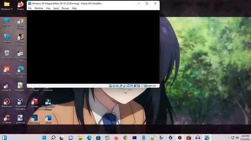Click the Publisher desktop shortcut label

click(48, 90)
